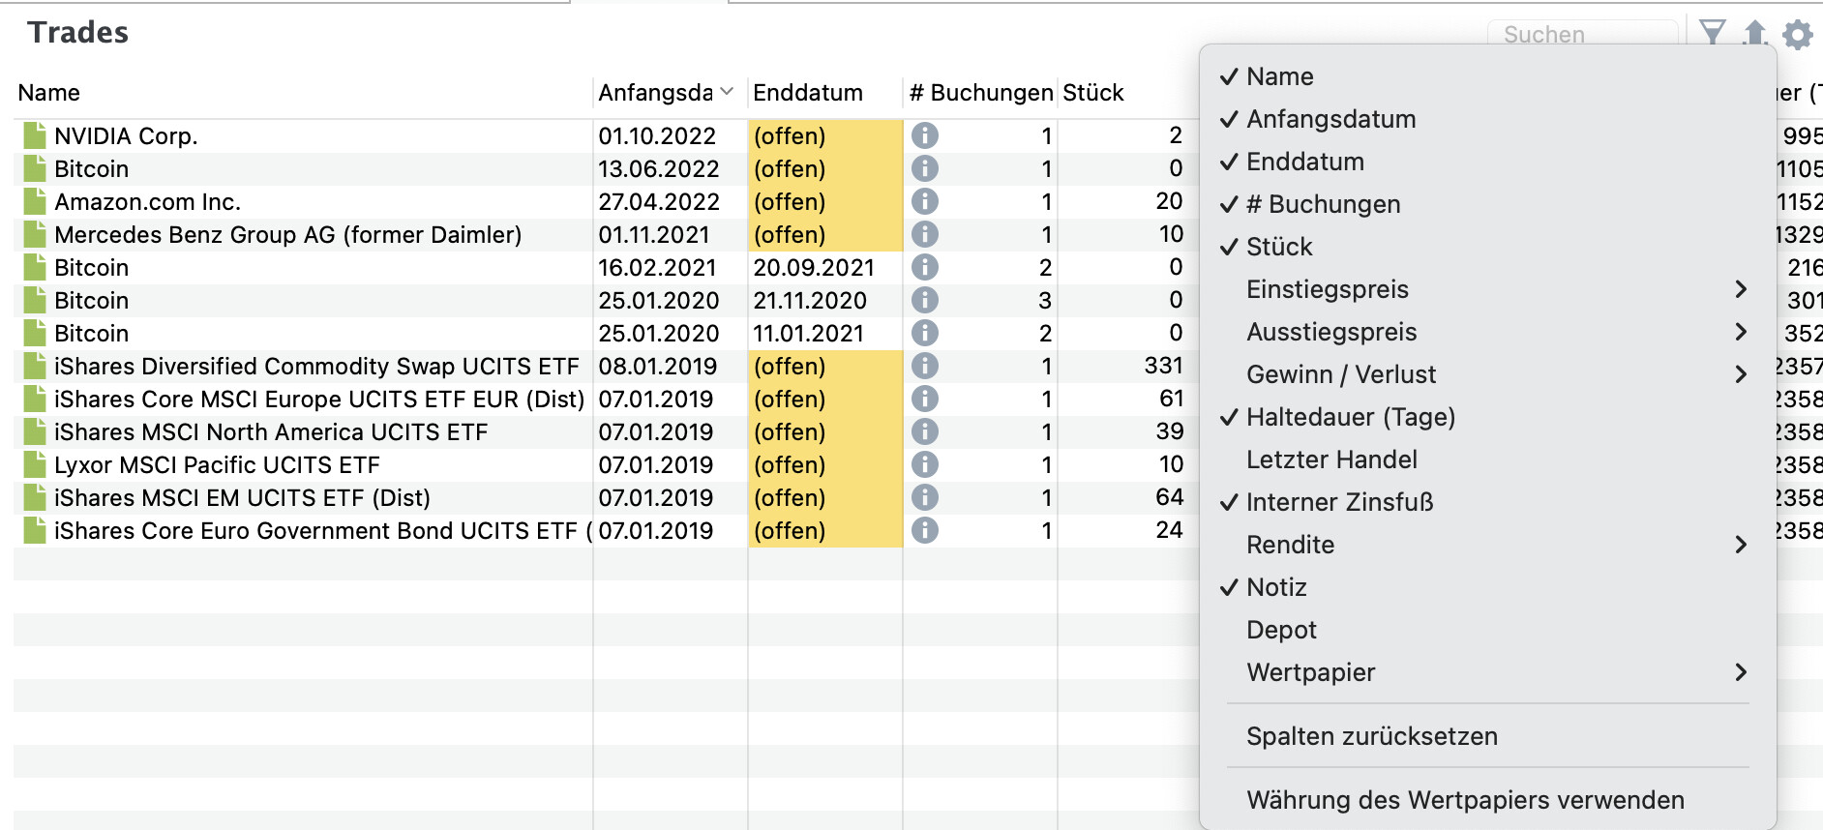The height and width of the screenshot is (830, 1823).
Task: Uncheck the Enddatum column option
Action: click(x=1487, y=162)
